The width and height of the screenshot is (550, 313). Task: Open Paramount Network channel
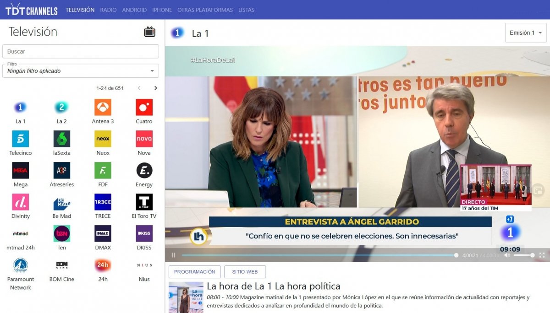pyautogui.click(x=20, y=265)
